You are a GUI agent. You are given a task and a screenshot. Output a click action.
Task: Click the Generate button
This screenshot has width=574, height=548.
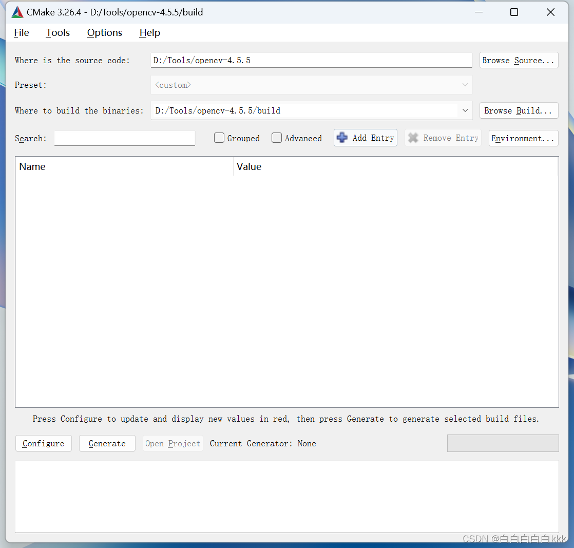click(107, 443)
